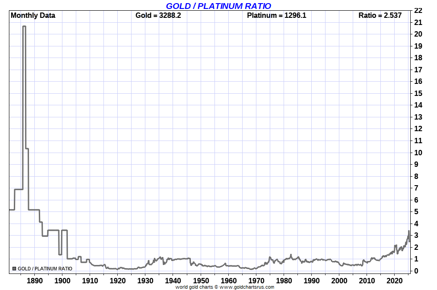437x290 pixels.
Task: Click the single-digit y-axis label 9
Action: (x=416, y=165)
